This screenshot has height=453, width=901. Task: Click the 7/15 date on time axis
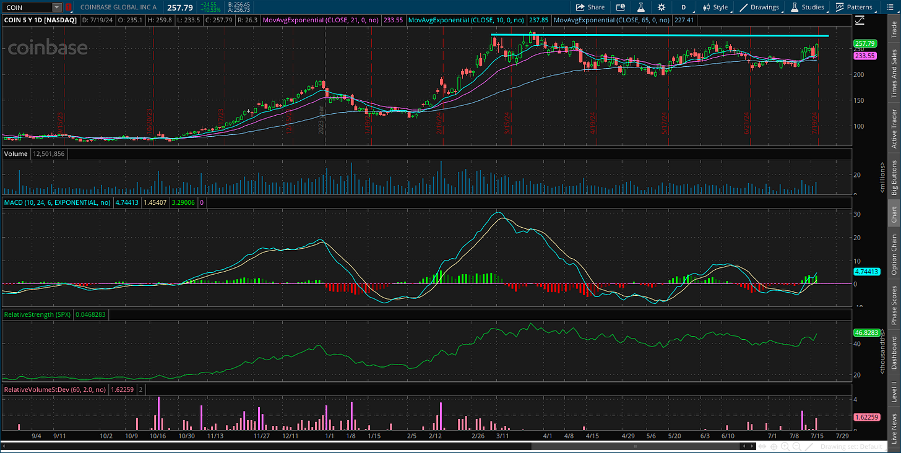pyautogui.click(x=817, y=436)
